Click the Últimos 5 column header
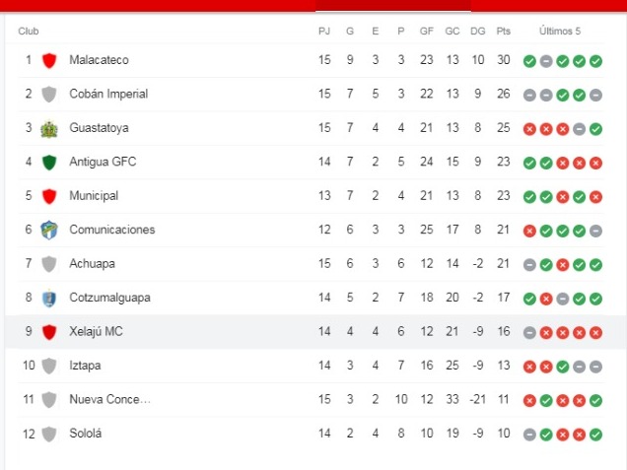The image size is (627, 470). 559,32
